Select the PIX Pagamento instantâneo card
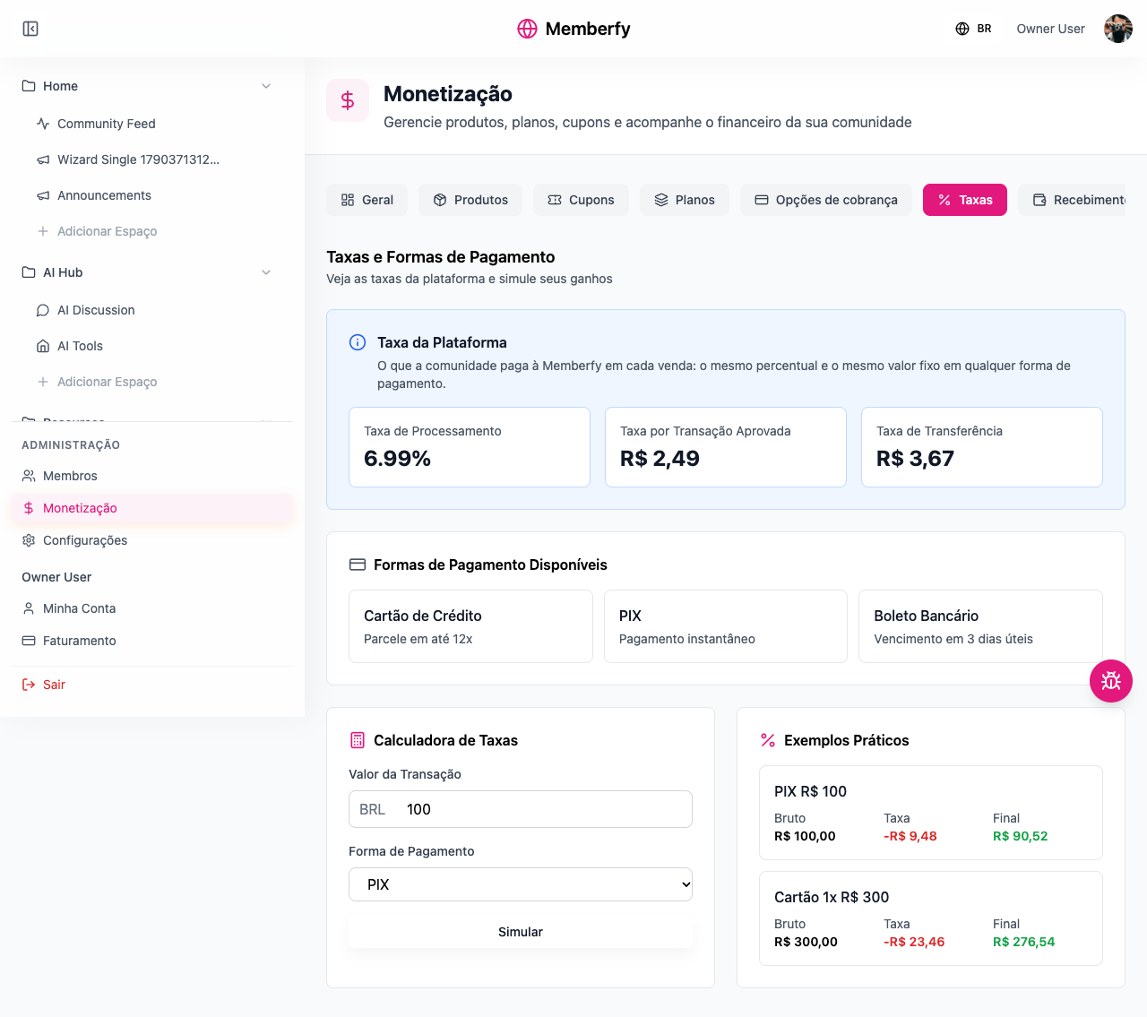The image size is (1147, 1017). pyautogui.click(x=726, y=626)
